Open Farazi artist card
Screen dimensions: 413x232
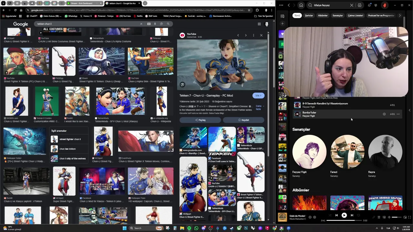(x=347, y=156)
